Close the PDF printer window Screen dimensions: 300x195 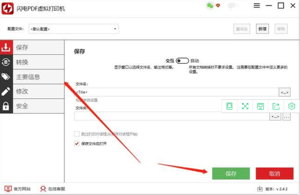pyautogui.click(x=292, y=5)
